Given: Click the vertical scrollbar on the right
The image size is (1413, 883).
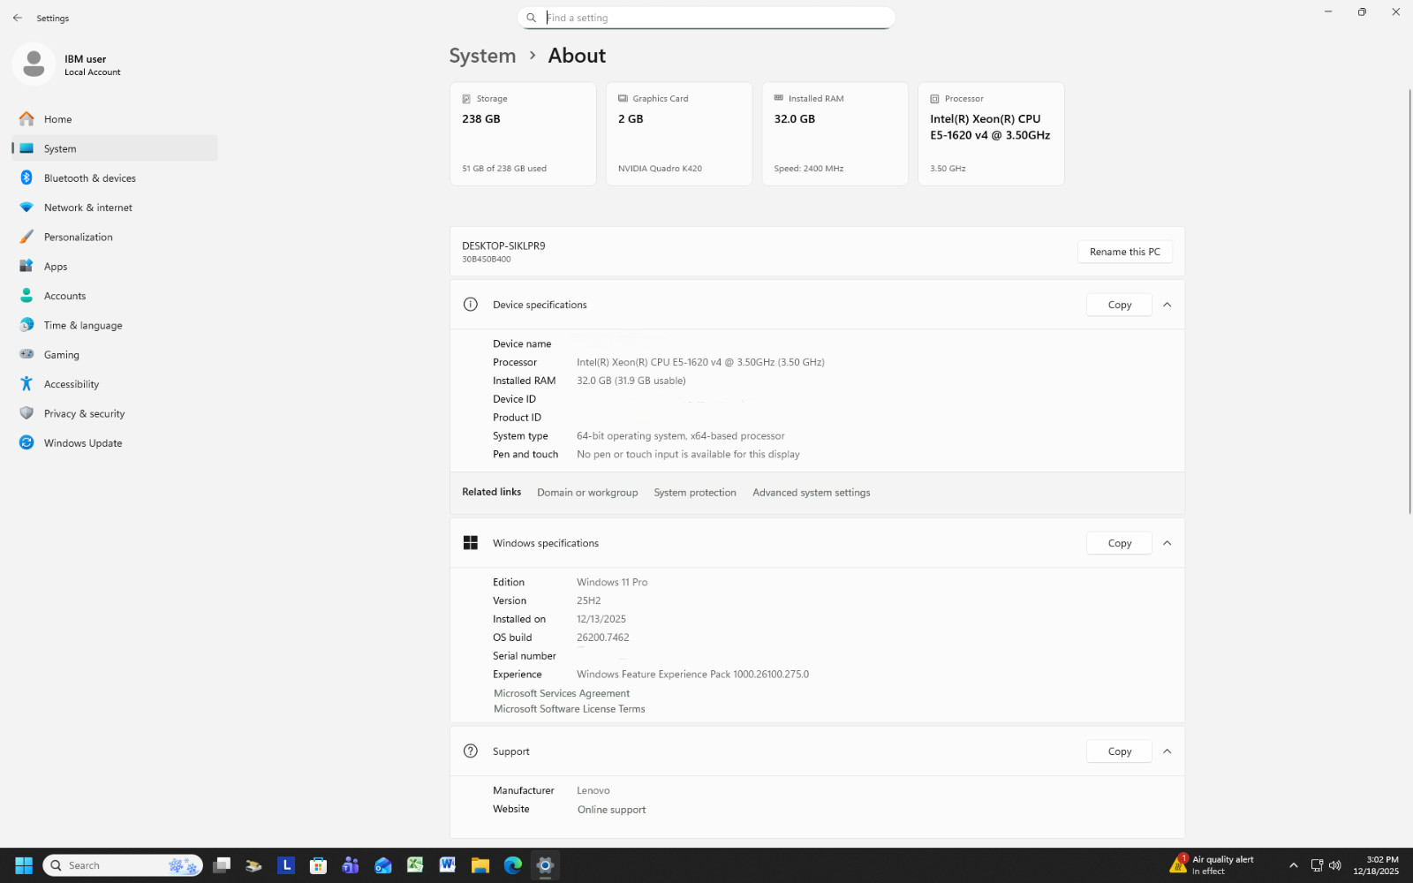Looking at the screenshot, I should pos(1409,300).
